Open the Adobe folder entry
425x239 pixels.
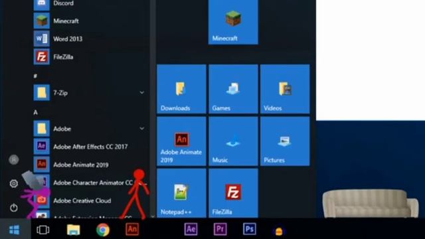(91, 129)
